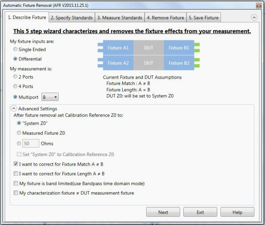Click the "My measurement is:" label
This screenshot has height=225, width=265.
(x=31, y=69)
